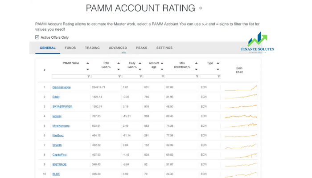This screenshot has width=312, height=178.
Task: Open filter options for Type field
Action: point(219,77)
